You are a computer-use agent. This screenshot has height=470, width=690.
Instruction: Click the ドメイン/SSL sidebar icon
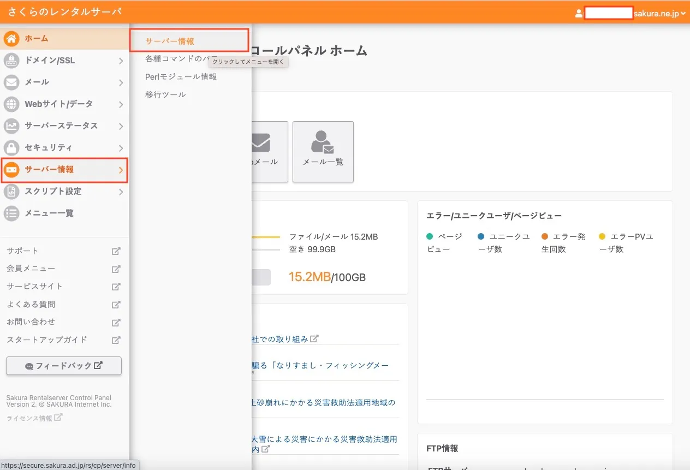point(11,61)
